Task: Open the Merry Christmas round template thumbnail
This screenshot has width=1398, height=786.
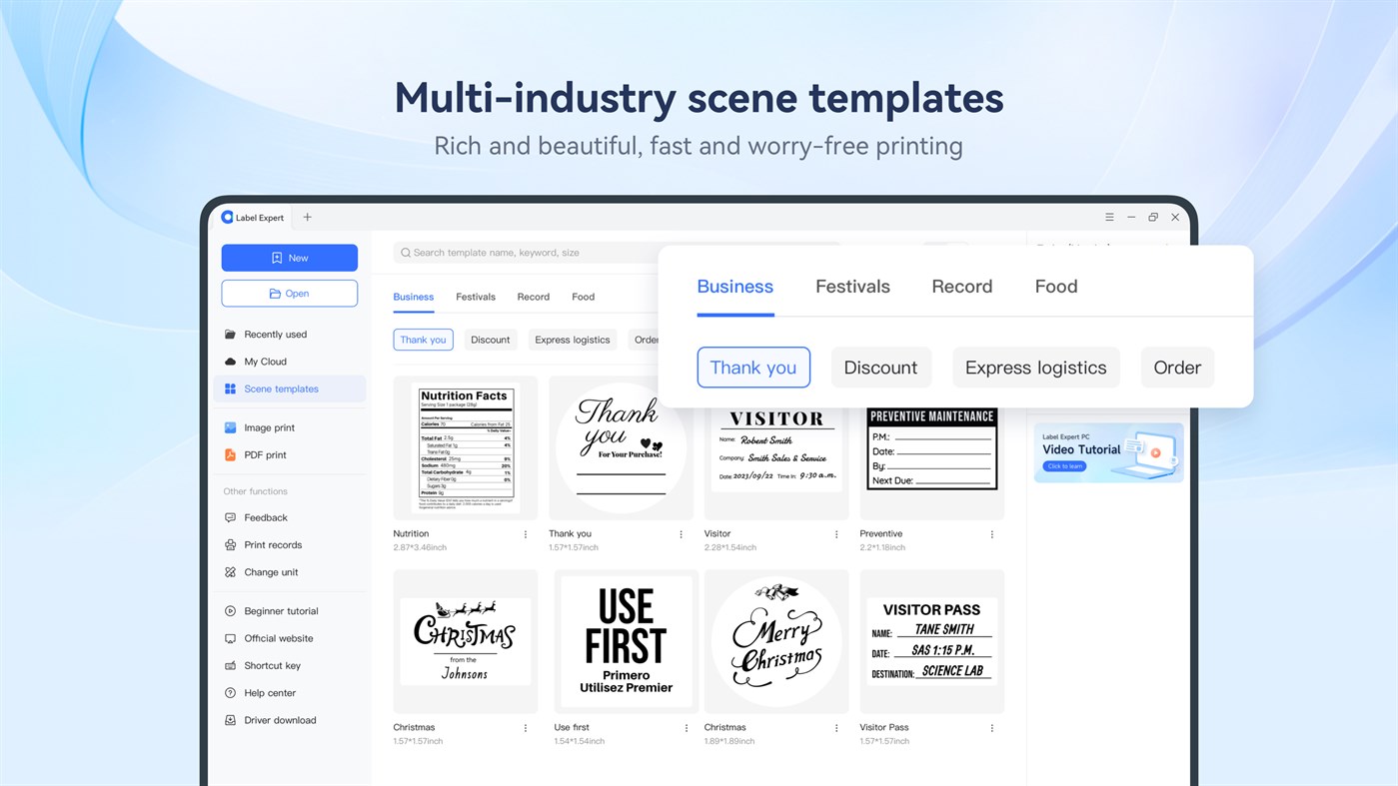Action: (776, 642)
